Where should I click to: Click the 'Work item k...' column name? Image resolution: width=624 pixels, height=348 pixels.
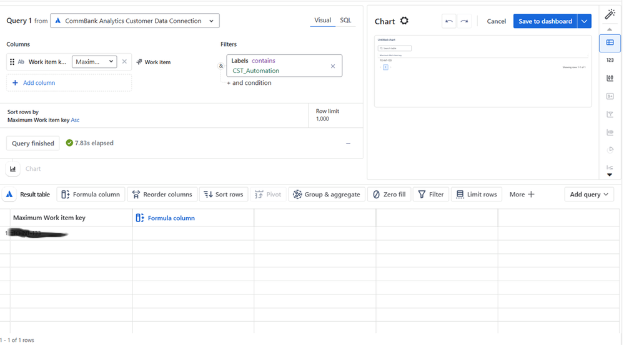[47, 62]
